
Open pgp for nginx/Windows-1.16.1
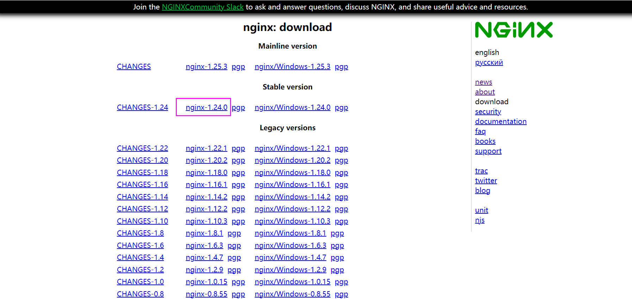[341, 185]
